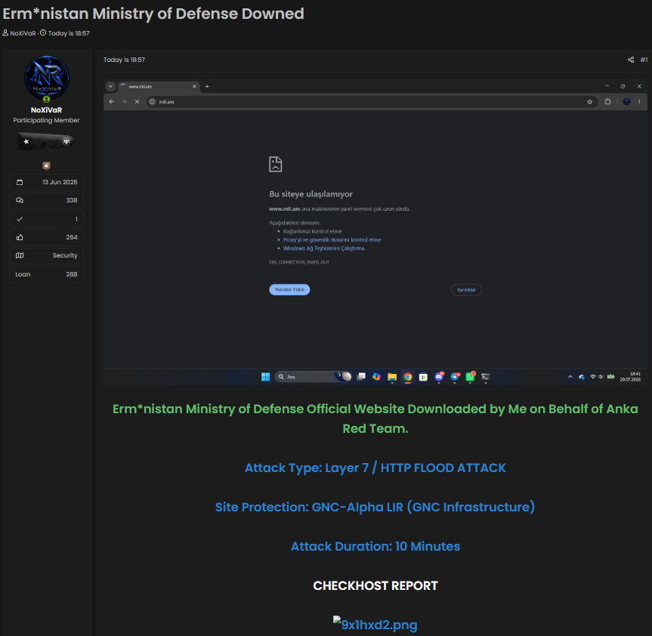The width and height of the screenshot is (652, 636).
Task: Click the Today is 18:57 post timestamp
Action: click(x=124, y=60)
